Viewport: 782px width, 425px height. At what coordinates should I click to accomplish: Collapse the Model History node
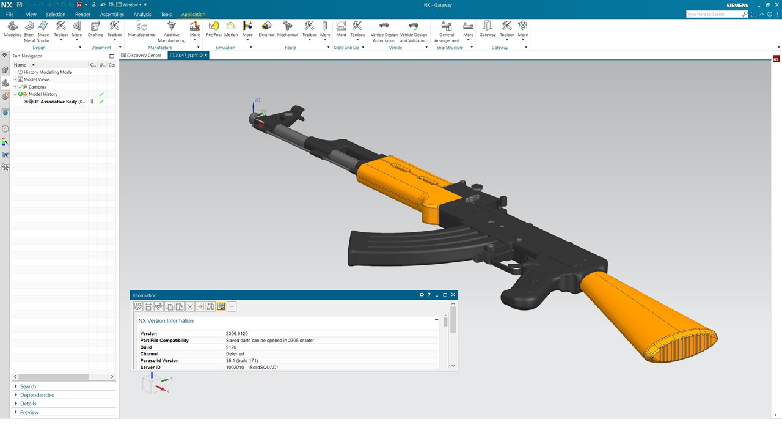coord(15,94)
